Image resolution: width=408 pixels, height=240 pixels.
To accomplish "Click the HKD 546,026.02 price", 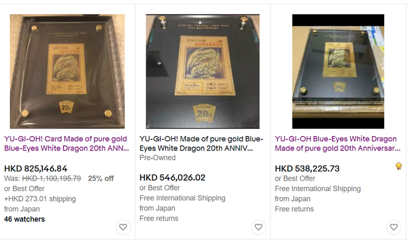I will 173,178.
